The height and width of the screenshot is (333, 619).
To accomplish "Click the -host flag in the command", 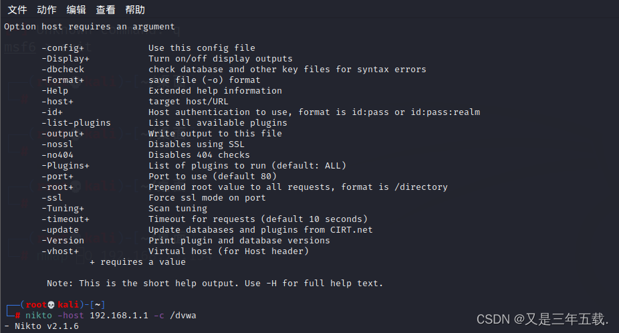I will point(71,315).
